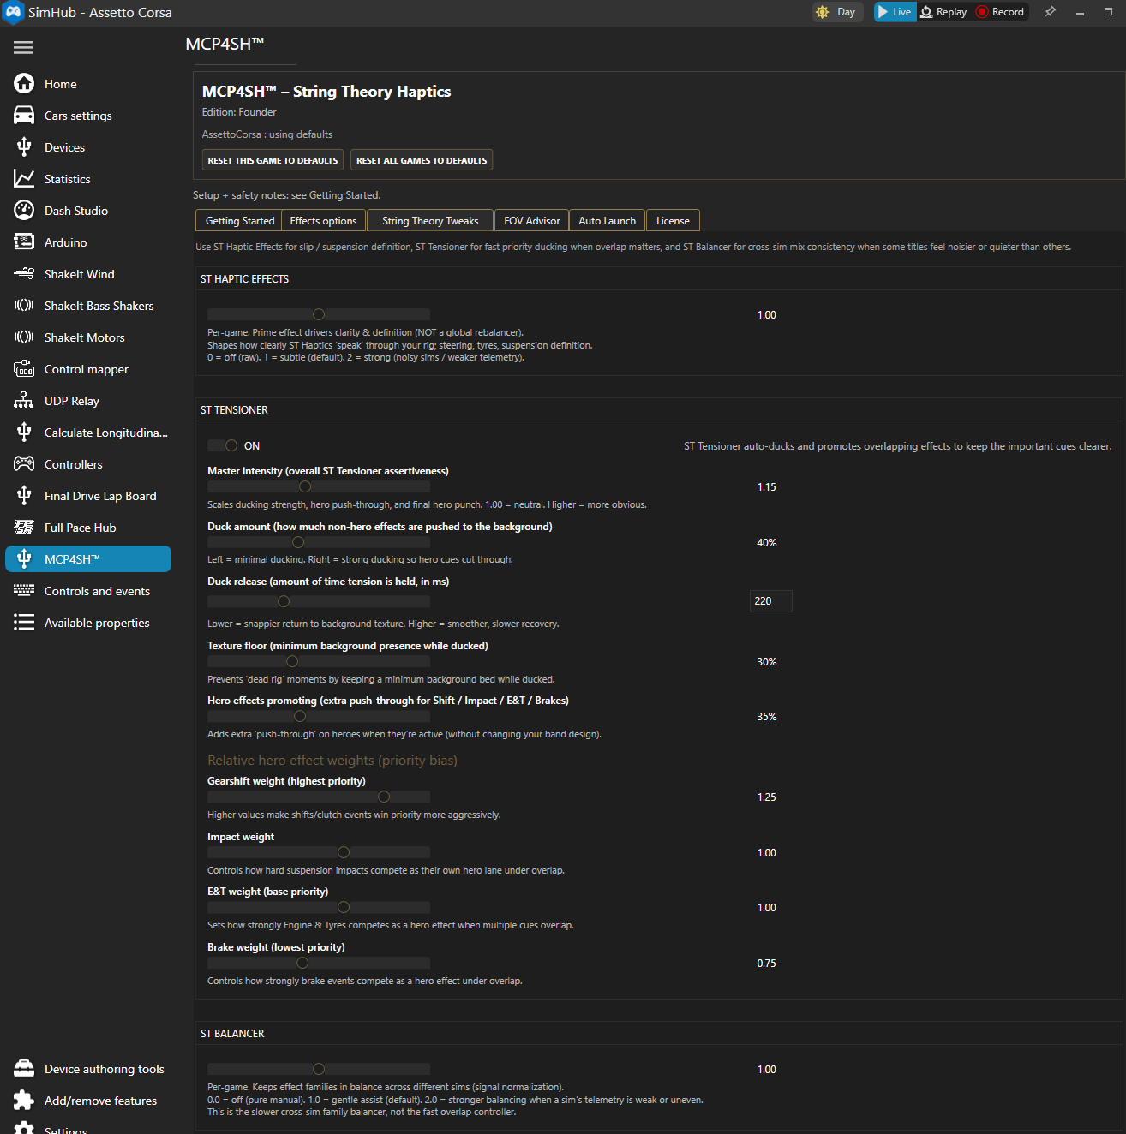Click the Record button

click(1000, 12)
